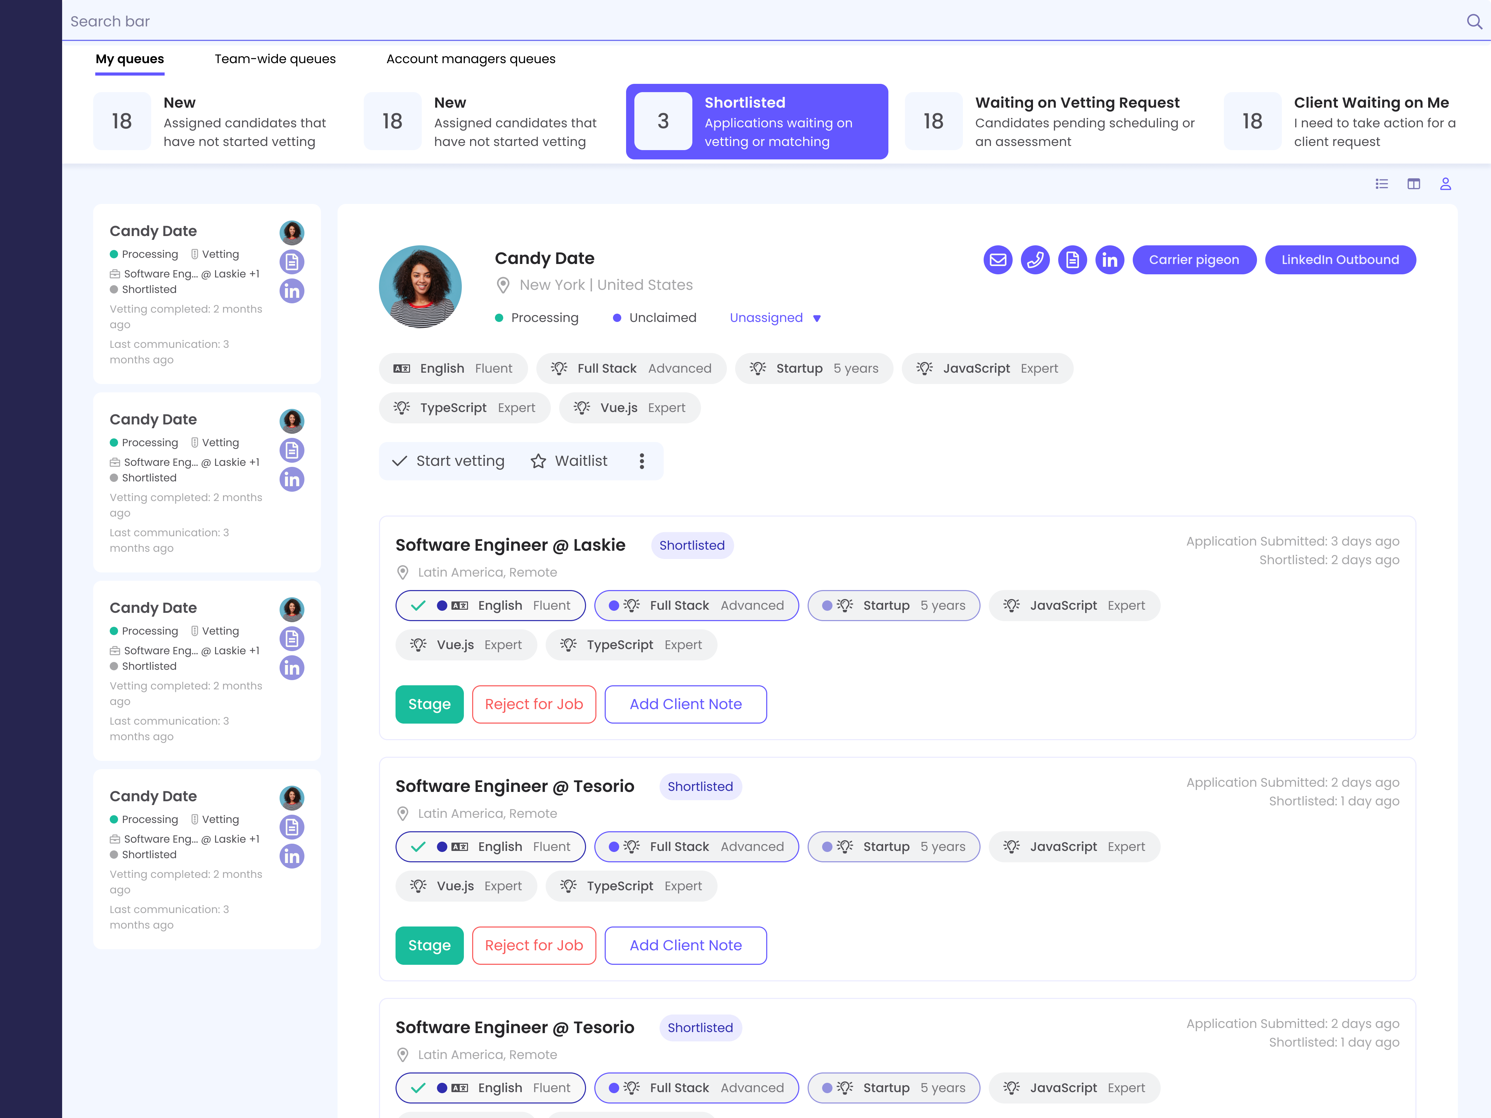Click the search magnifier icon
This screenshot has height=1118, width=1491.
click(x=1474, y=21)
